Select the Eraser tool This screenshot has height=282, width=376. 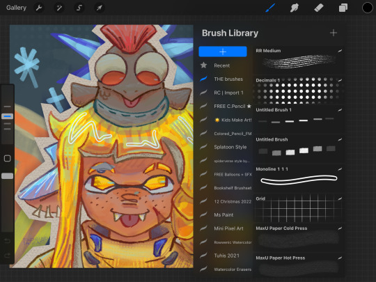(x=319, y=8)
